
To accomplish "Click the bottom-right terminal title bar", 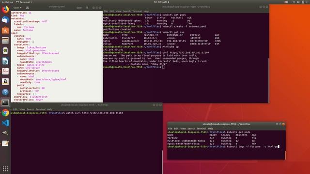I will (x=226, y=124).
